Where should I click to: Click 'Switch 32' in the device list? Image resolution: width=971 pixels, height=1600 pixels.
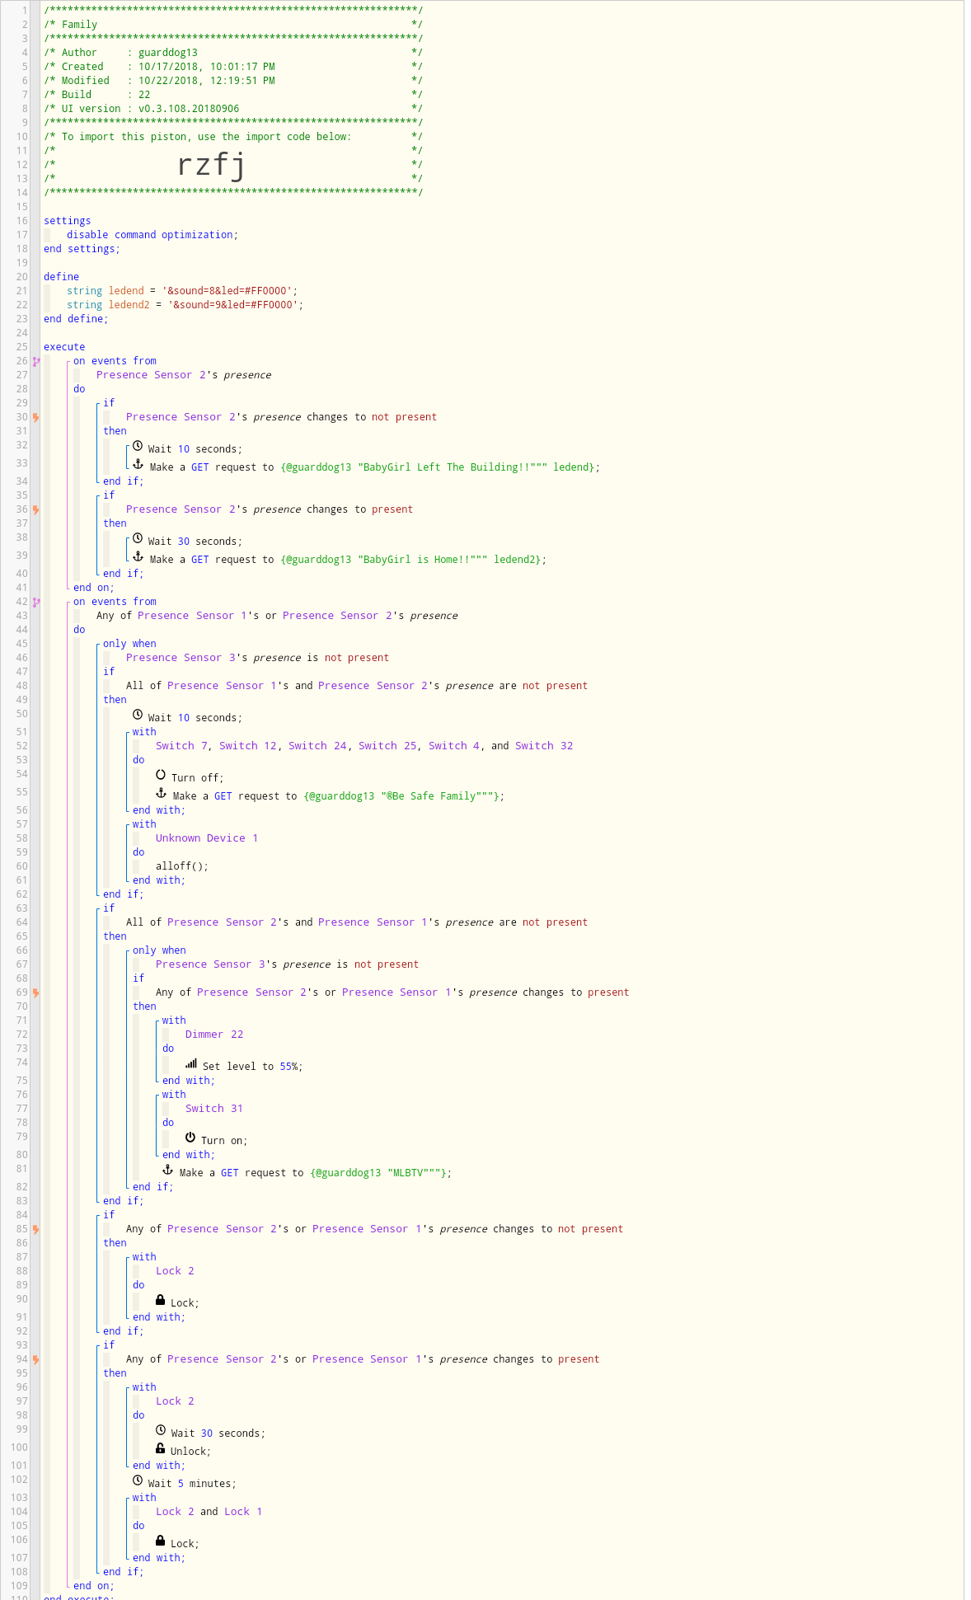[x=544, y=746]
